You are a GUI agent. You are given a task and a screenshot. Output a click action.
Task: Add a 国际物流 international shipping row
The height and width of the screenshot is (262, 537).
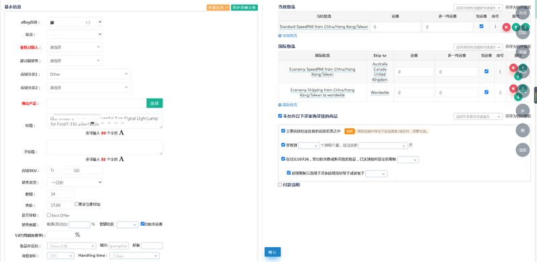(x=288, y=105)
